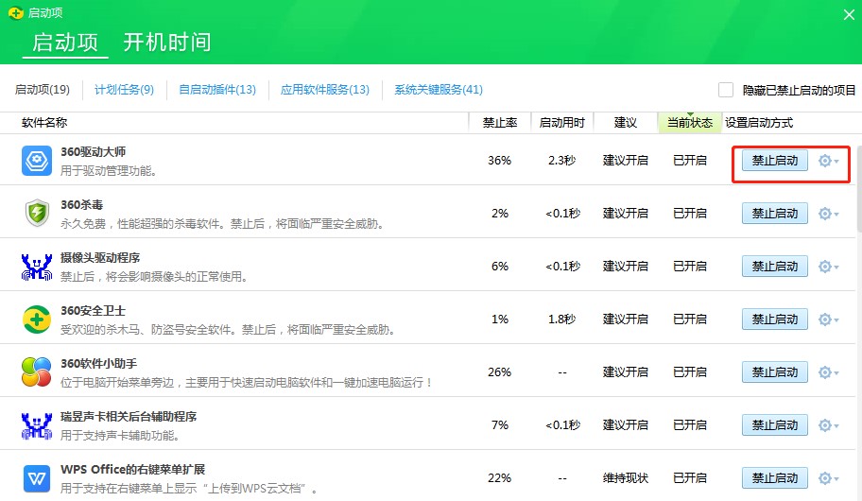Expand gear settings menu for WPS Office

click(x=828, y=478)
